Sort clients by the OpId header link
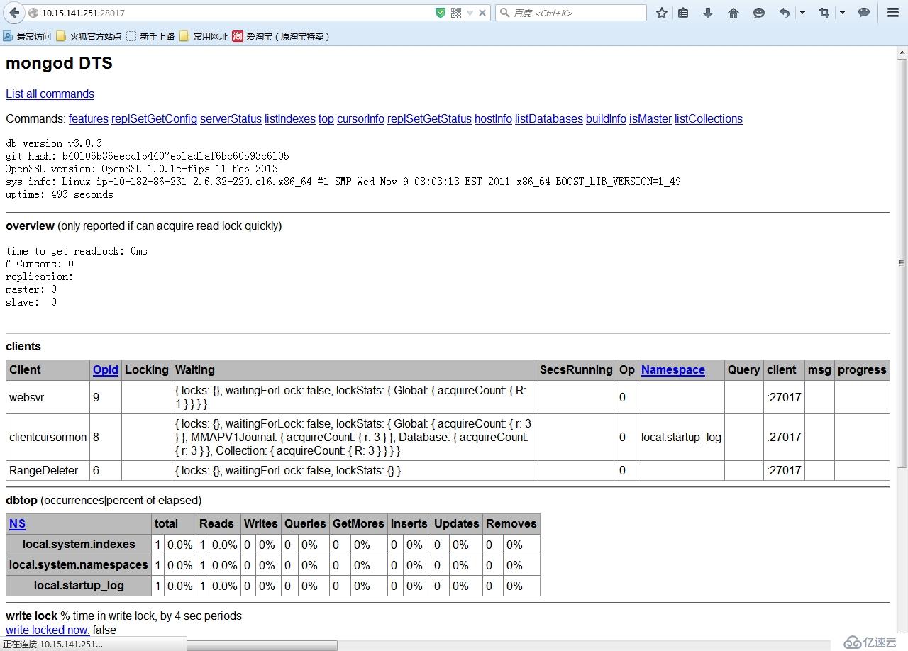Viewport: 908px width, 651px height. (106, 369)
